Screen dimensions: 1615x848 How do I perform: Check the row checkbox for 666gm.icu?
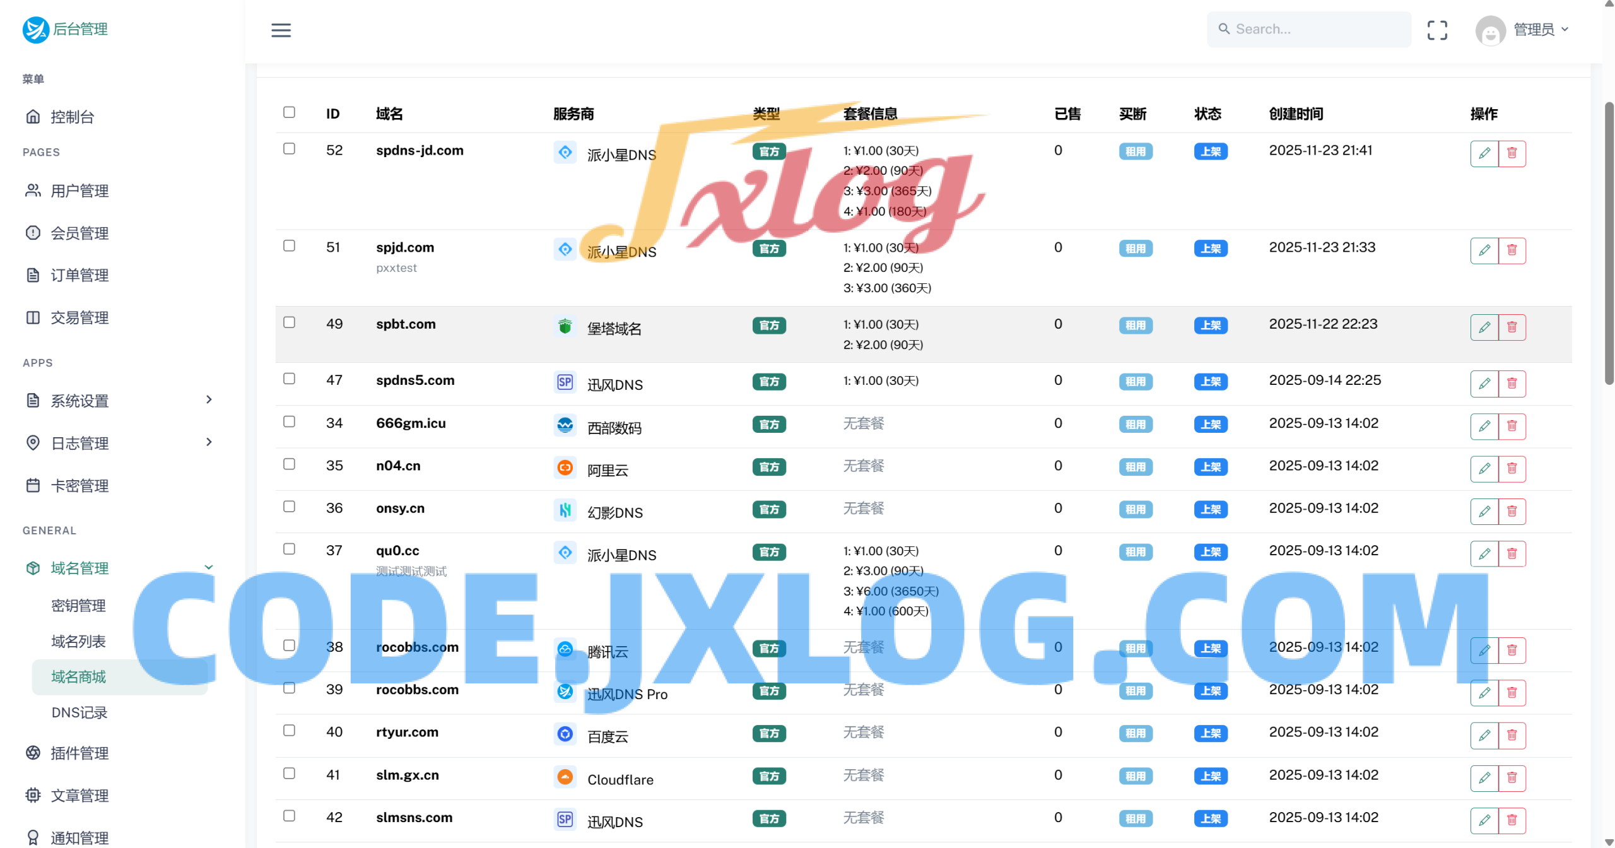point(290,421)
